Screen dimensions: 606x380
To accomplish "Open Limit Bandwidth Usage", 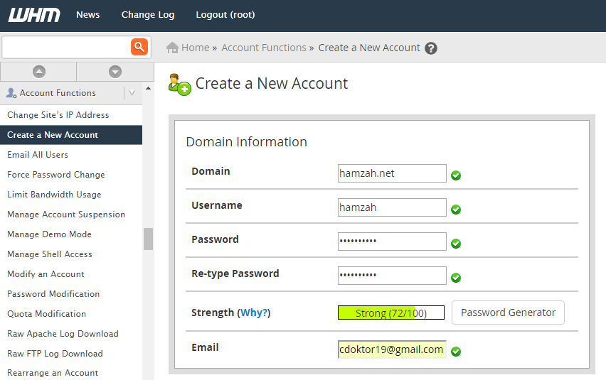I will pyautogui.click(x=54, y=195).
